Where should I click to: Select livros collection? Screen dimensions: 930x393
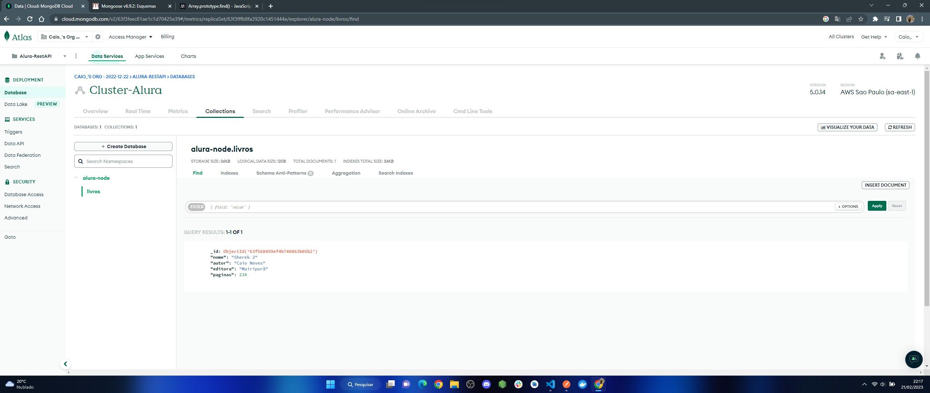pos(94,191)
